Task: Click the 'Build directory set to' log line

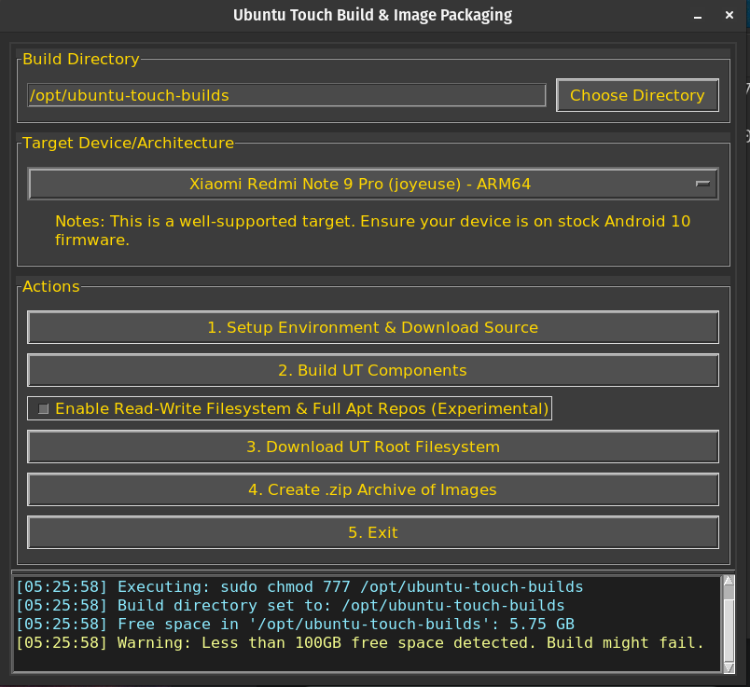Action: click(x=290, y=605)
